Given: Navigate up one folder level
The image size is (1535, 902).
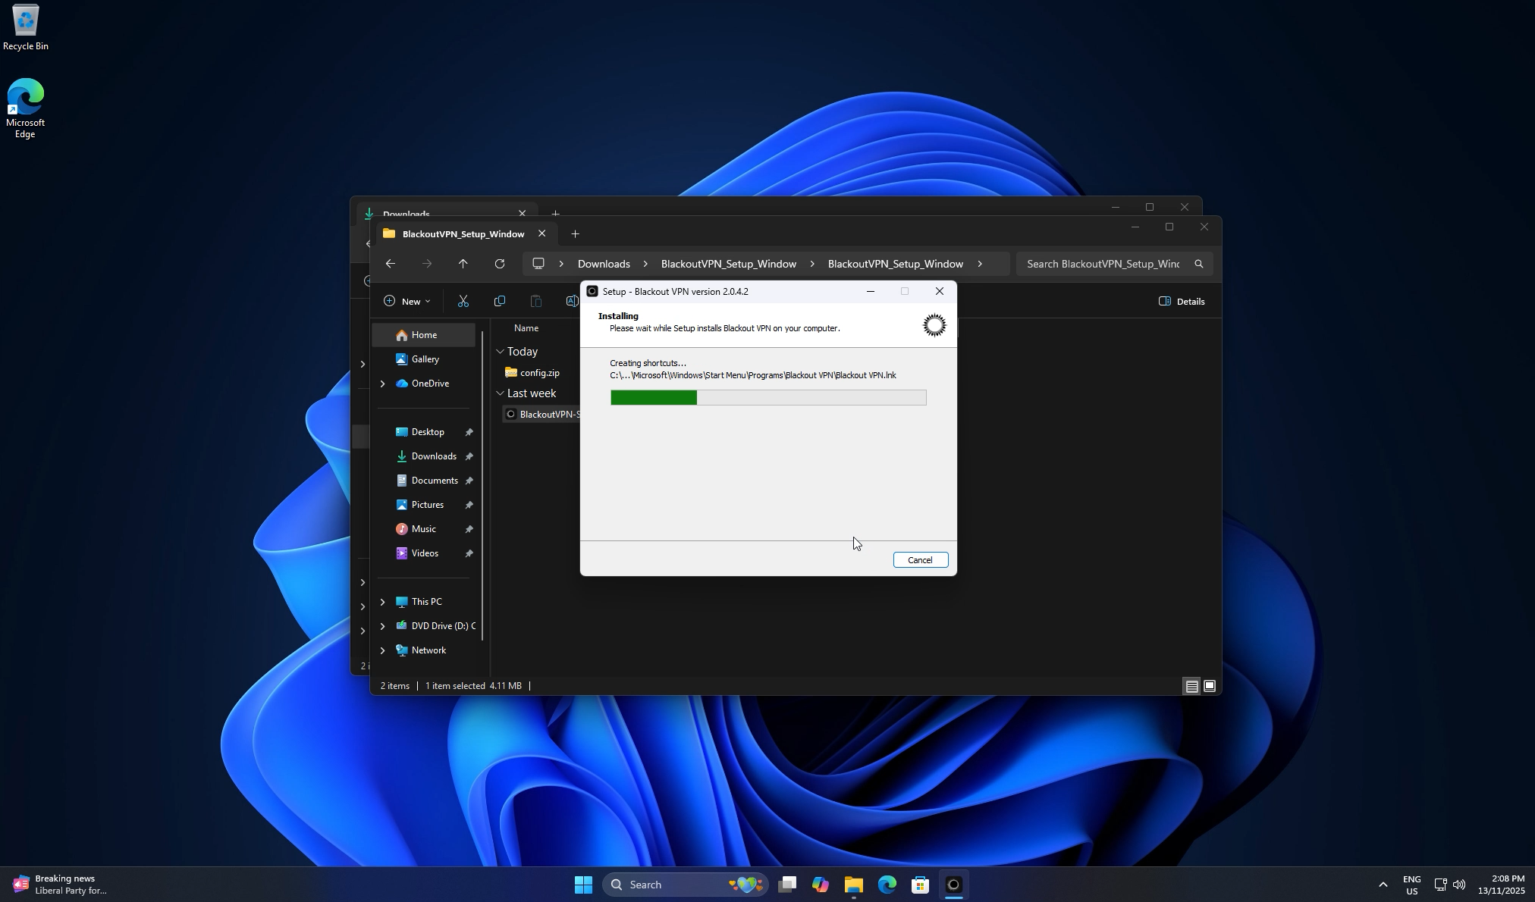Looking at the screenshot, I should [x=463, y=263].
